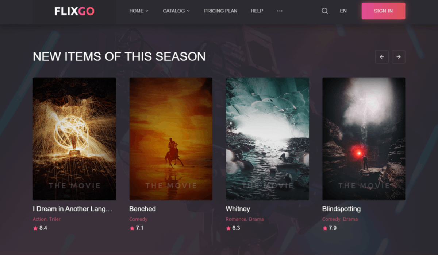The height and width of the screenshot is (255, 438).
Task: Go to previous items with left arrow
Action: (x=382, y=57)
